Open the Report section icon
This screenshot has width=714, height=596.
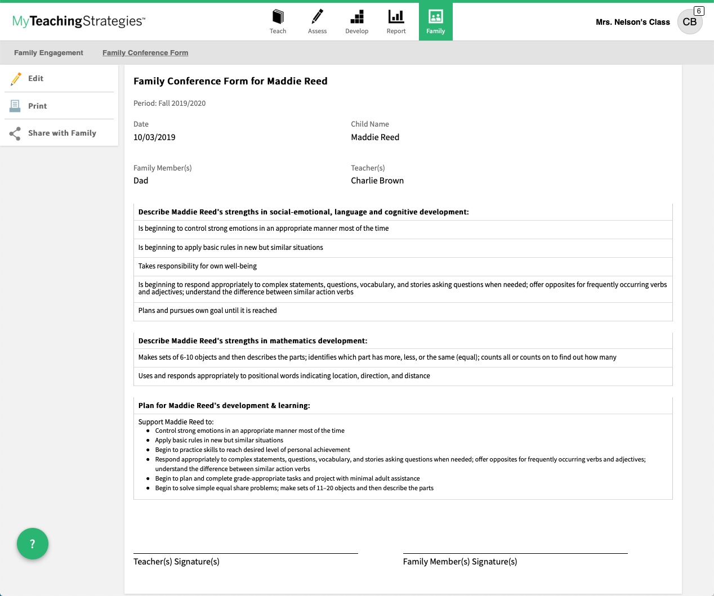pyautogui.click(x=396, y=21)
